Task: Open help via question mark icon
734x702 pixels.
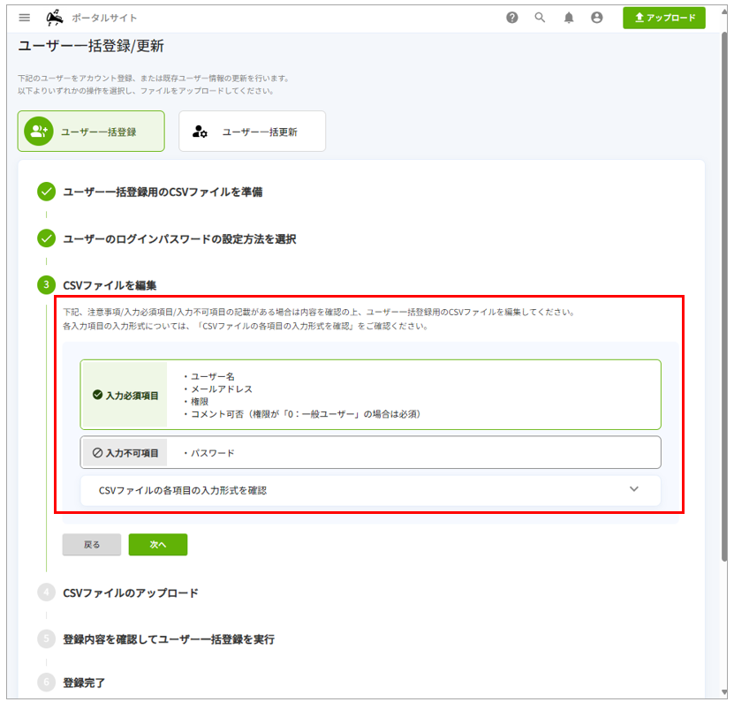Action: (512, 18)
